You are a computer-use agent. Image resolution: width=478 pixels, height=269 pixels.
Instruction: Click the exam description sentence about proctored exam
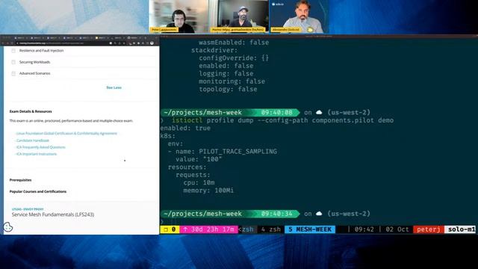coord(71,121)
